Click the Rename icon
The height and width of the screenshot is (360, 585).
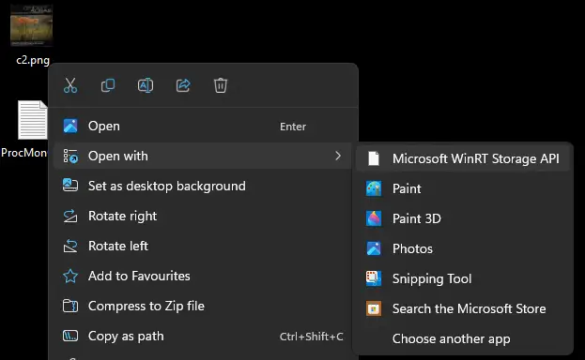pyautogui.click(x=146, y=85)
